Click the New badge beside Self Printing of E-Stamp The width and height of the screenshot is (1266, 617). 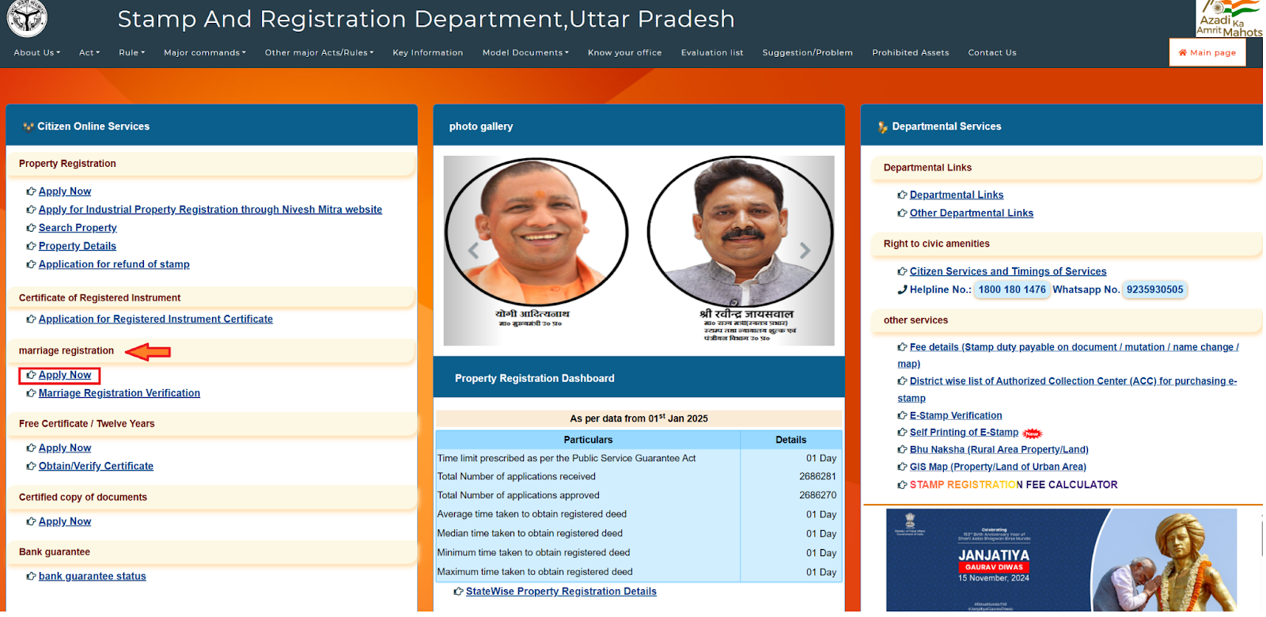(1032, 433)
